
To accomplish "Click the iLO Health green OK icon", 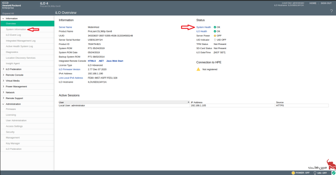I will pyautogui.click(x=215, y=31).
